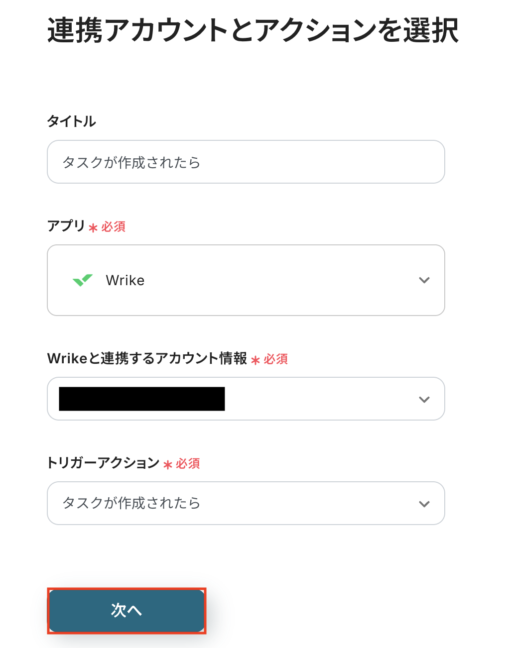Click the タイトル text input field
The height and width of the screenshot is (648, 509).
[x=246, y=162]
